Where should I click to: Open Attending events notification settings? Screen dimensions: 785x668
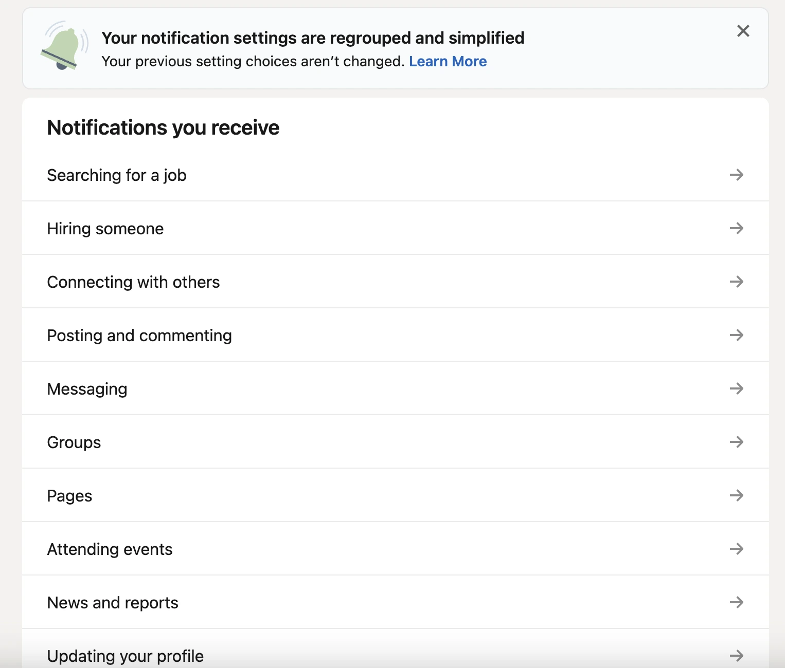click(x=395, y=549)
